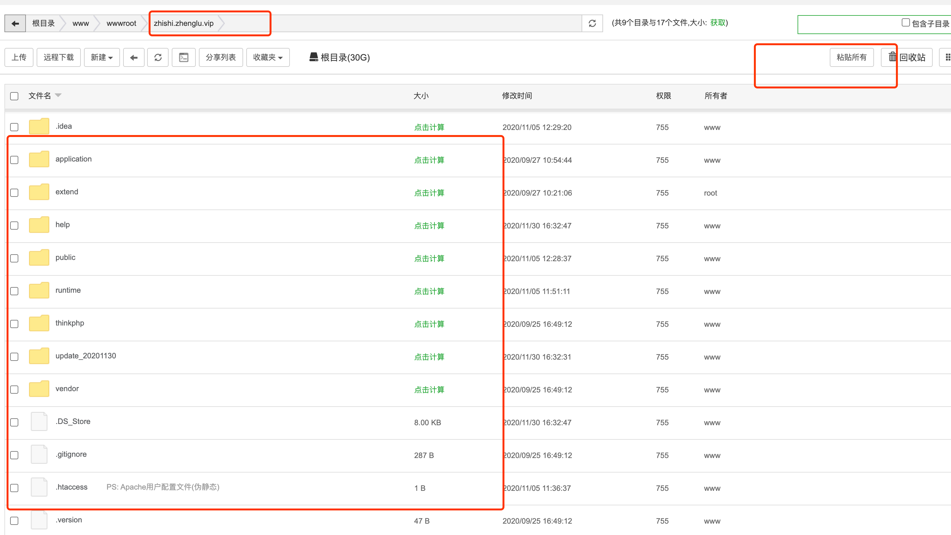951x535 pixels.
Task: Open the public folder icon
Action: point(39,257)
